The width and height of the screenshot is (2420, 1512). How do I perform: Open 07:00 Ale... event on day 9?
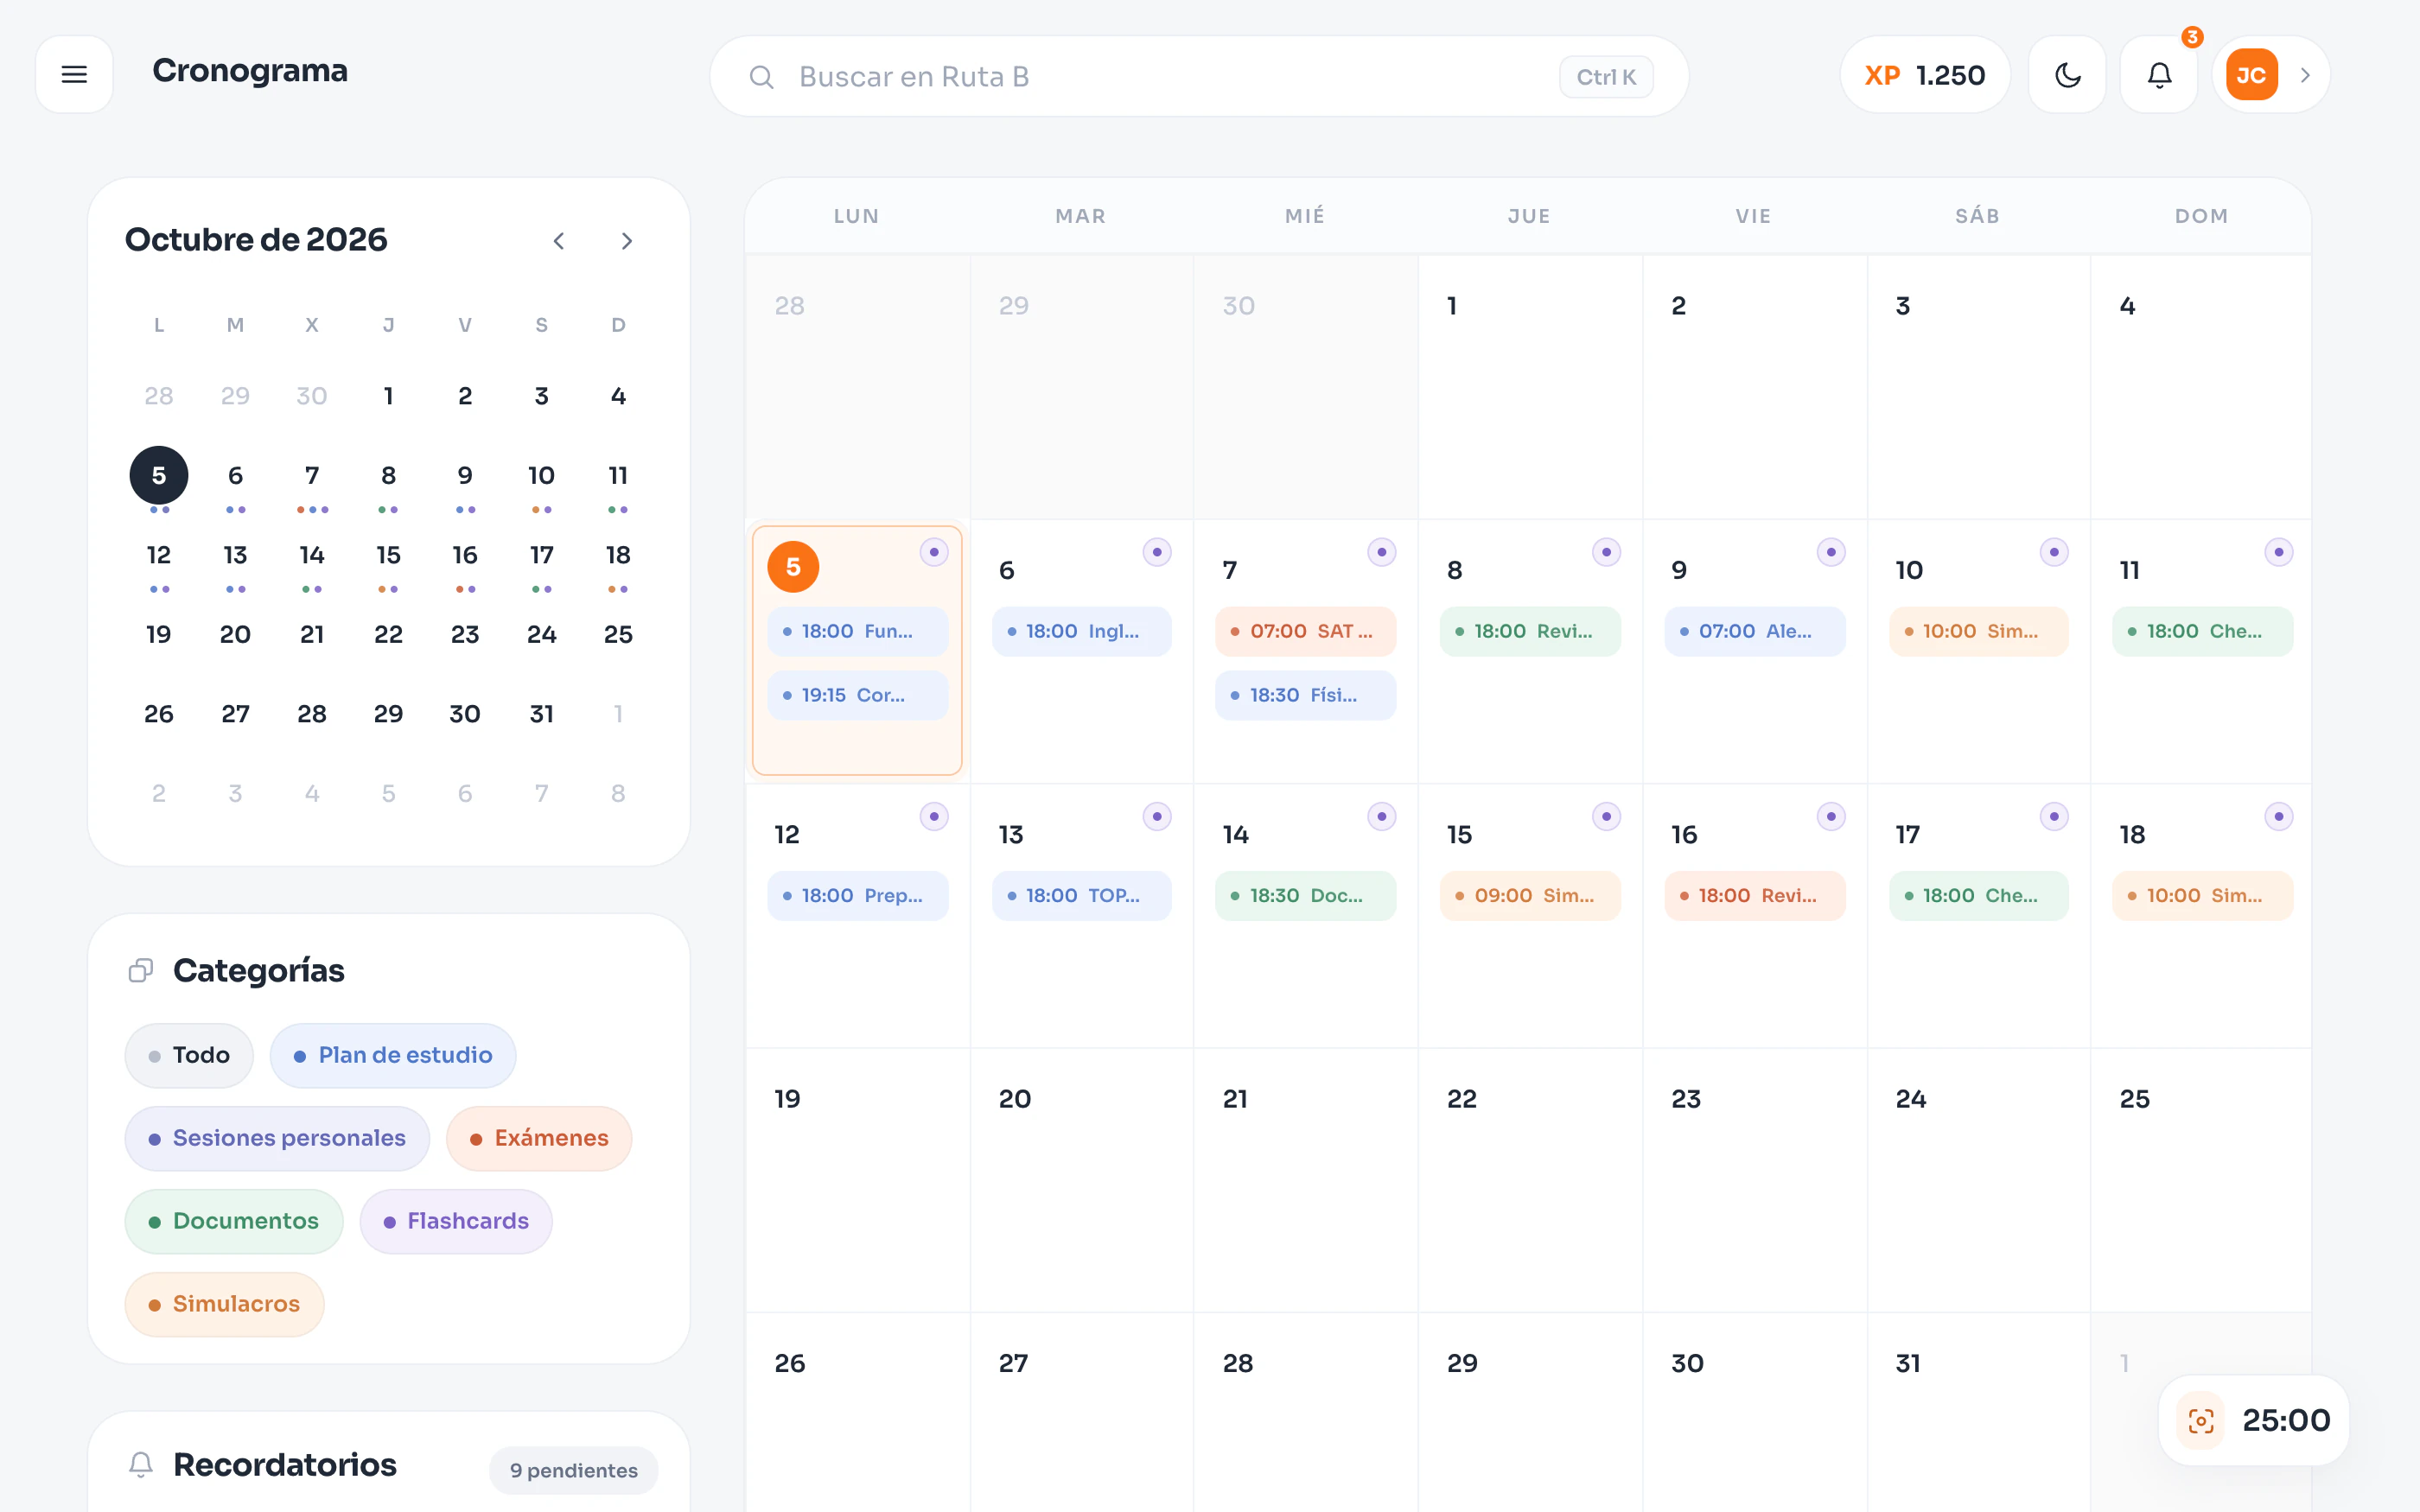[1754, 631]
